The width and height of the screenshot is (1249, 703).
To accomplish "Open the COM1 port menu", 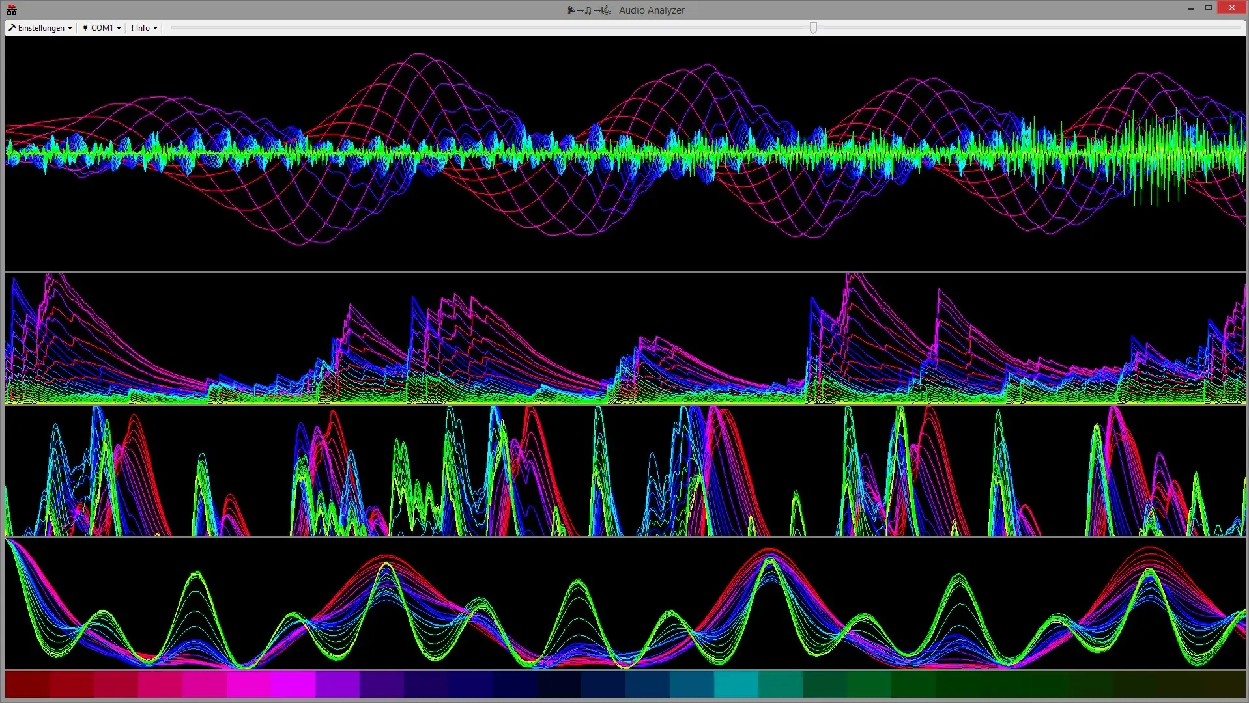I will (102, 27).
